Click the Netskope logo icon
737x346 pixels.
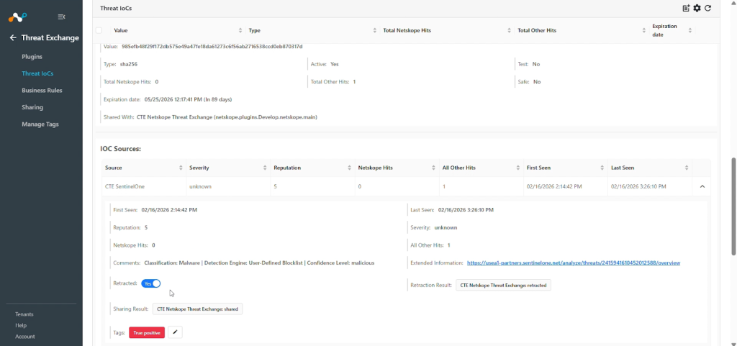17,17
